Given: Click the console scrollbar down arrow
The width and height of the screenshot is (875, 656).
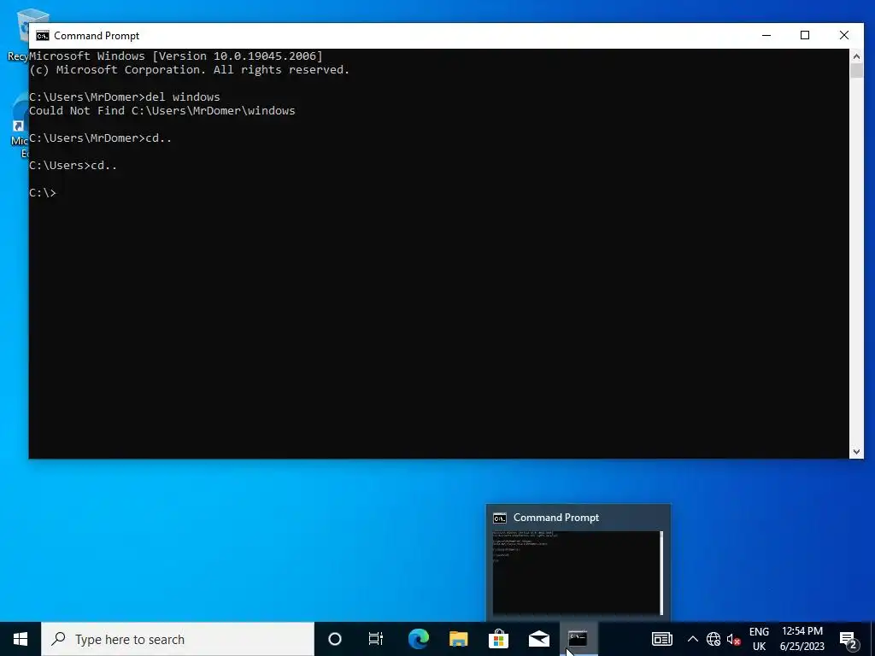Looking at the screenshot, I should [x=856, y=452].
